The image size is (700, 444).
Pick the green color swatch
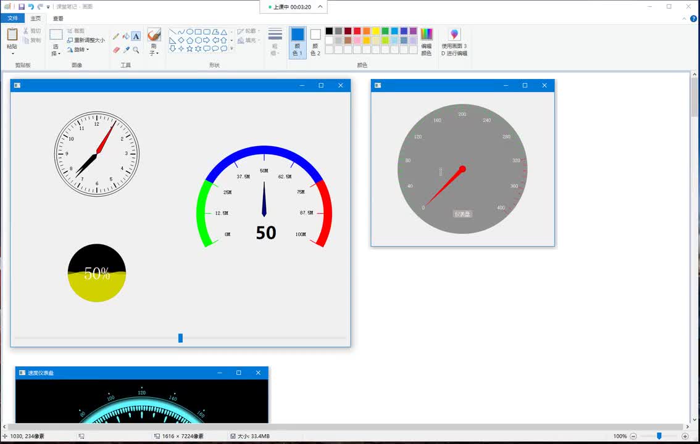(x=385, y=31)
